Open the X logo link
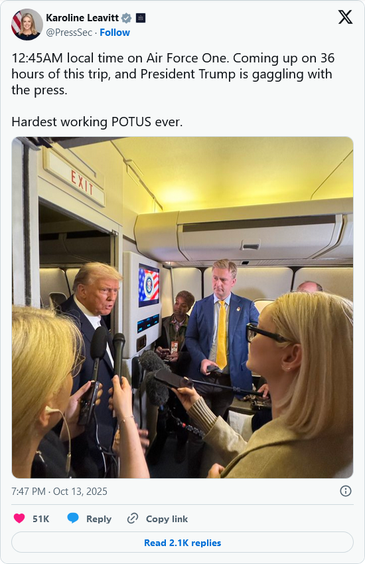The width and height of the screenshot is (365, 564). coord(345,17)
